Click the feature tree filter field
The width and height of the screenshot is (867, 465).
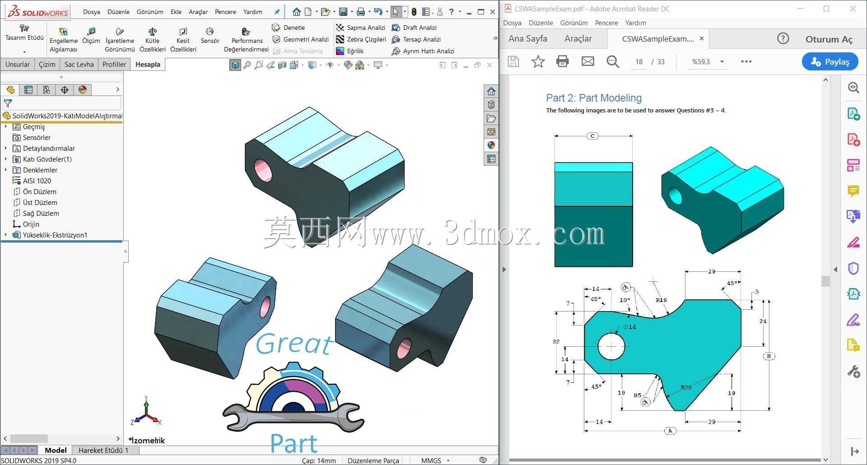pos(62,103)
